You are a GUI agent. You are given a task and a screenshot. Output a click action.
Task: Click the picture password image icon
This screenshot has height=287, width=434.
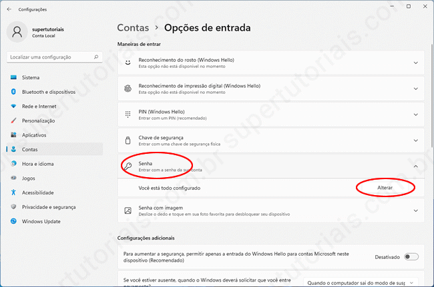(128, 211)
